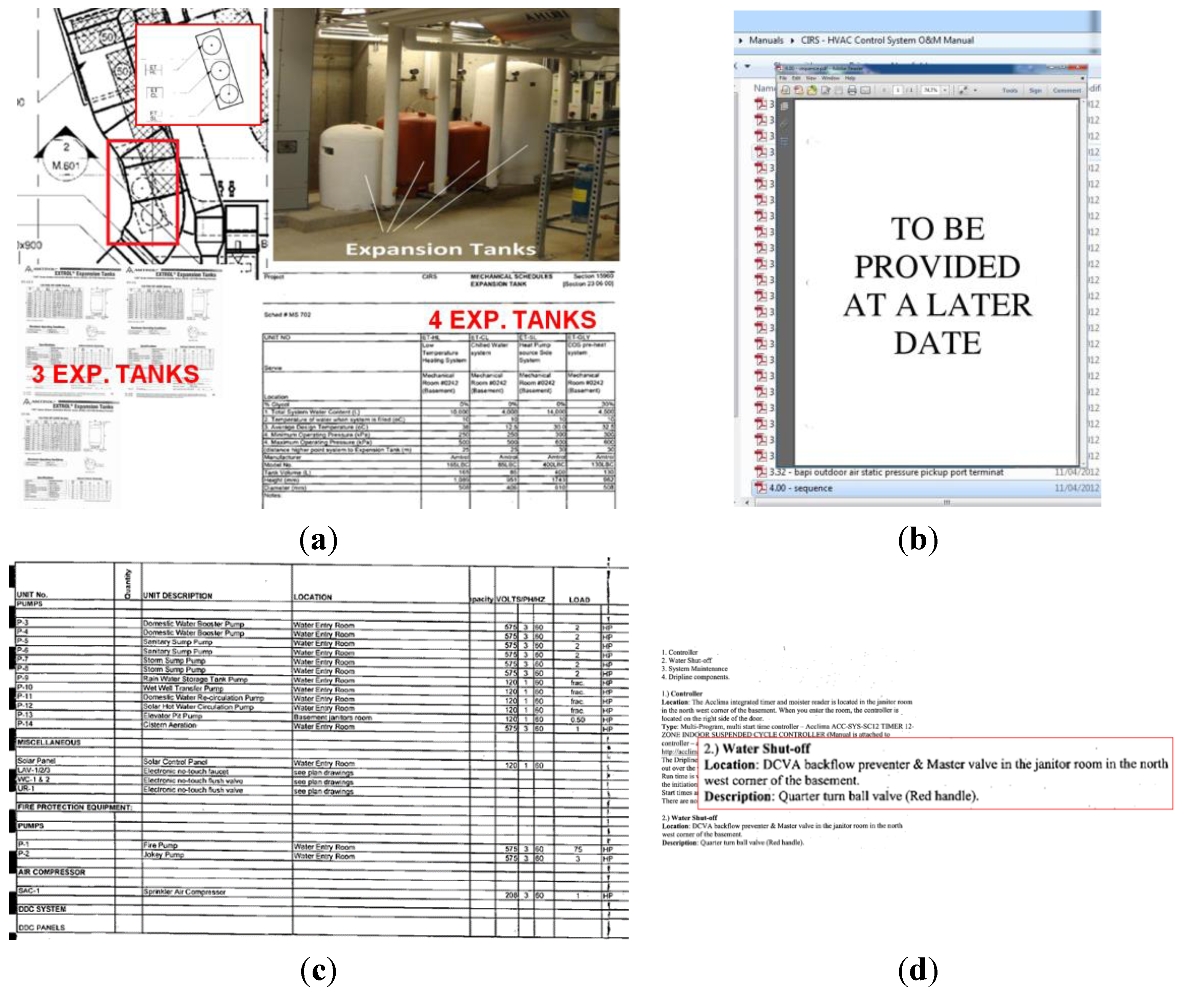Open the Tools pane button
Viewport: 1180px width, 997px height.
(x=1010, y=90)
